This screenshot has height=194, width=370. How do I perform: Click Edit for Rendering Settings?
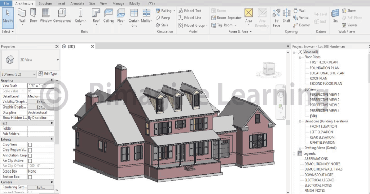click(41, 187)
